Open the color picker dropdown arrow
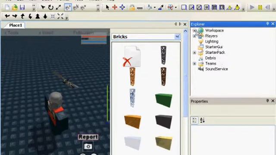Viewport: 276px width, 155px height. click(176, 8)
